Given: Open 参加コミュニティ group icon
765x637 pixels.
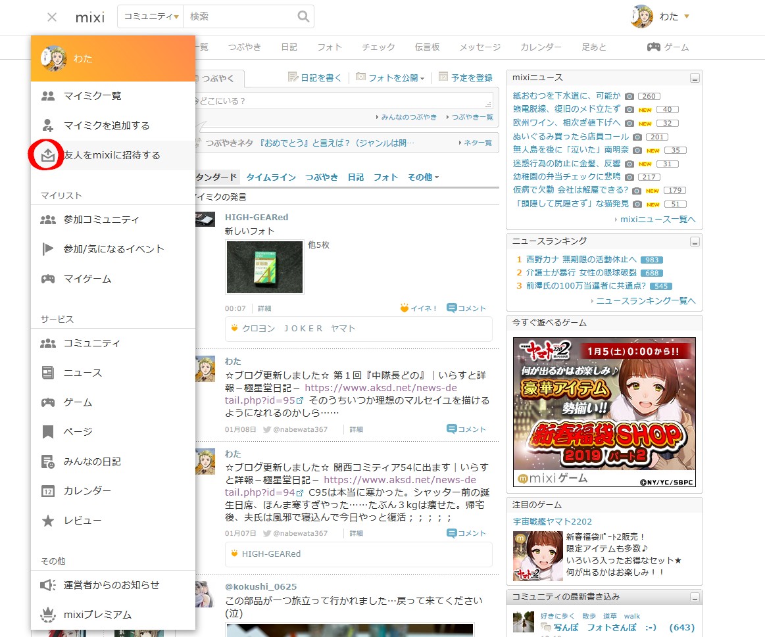Looking at the screenshot, I should point(48,220).
